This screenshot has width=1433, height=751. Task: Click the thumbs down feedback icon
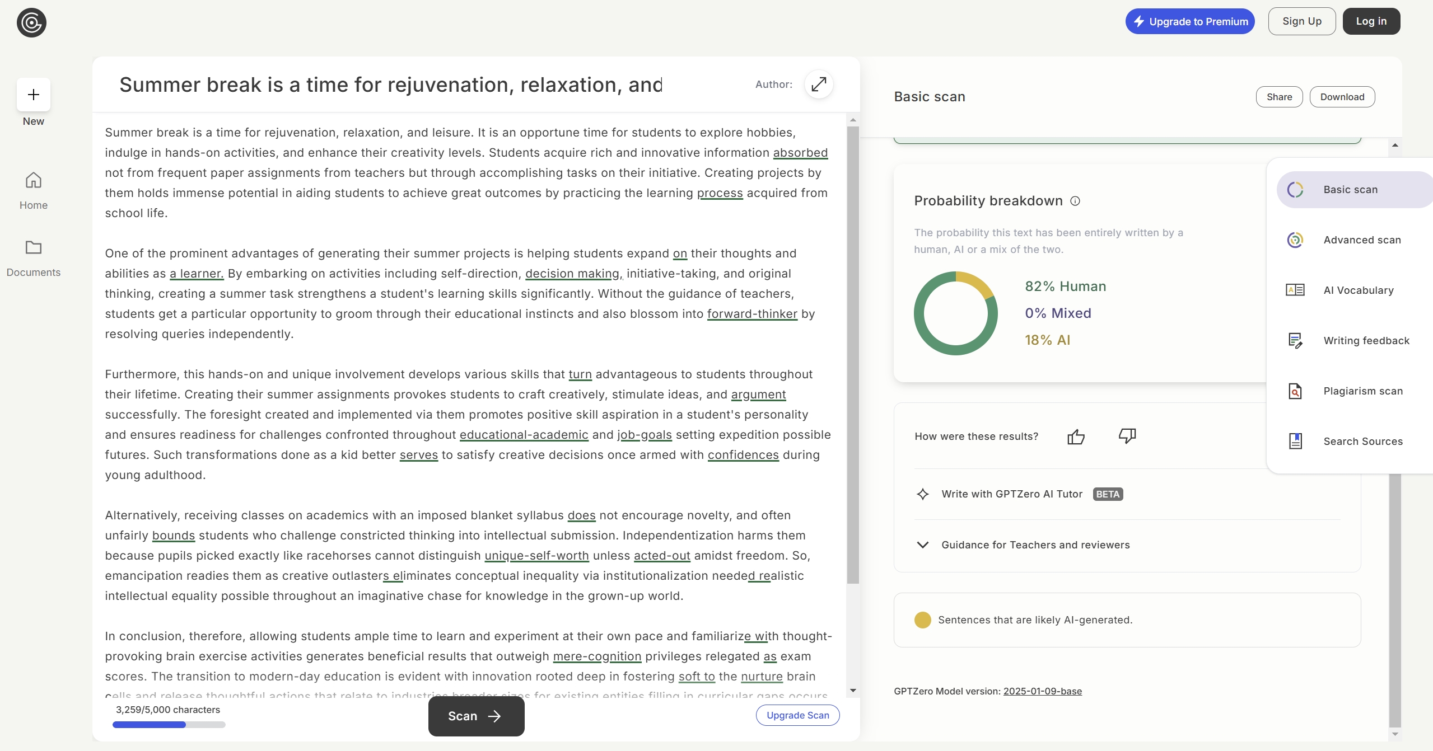click(1127, 435)
